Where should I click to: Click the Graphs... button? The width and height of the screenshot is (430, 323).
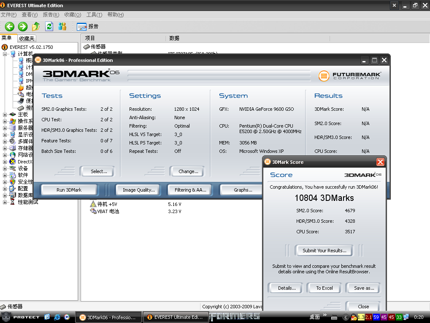[x=241, y=190]
